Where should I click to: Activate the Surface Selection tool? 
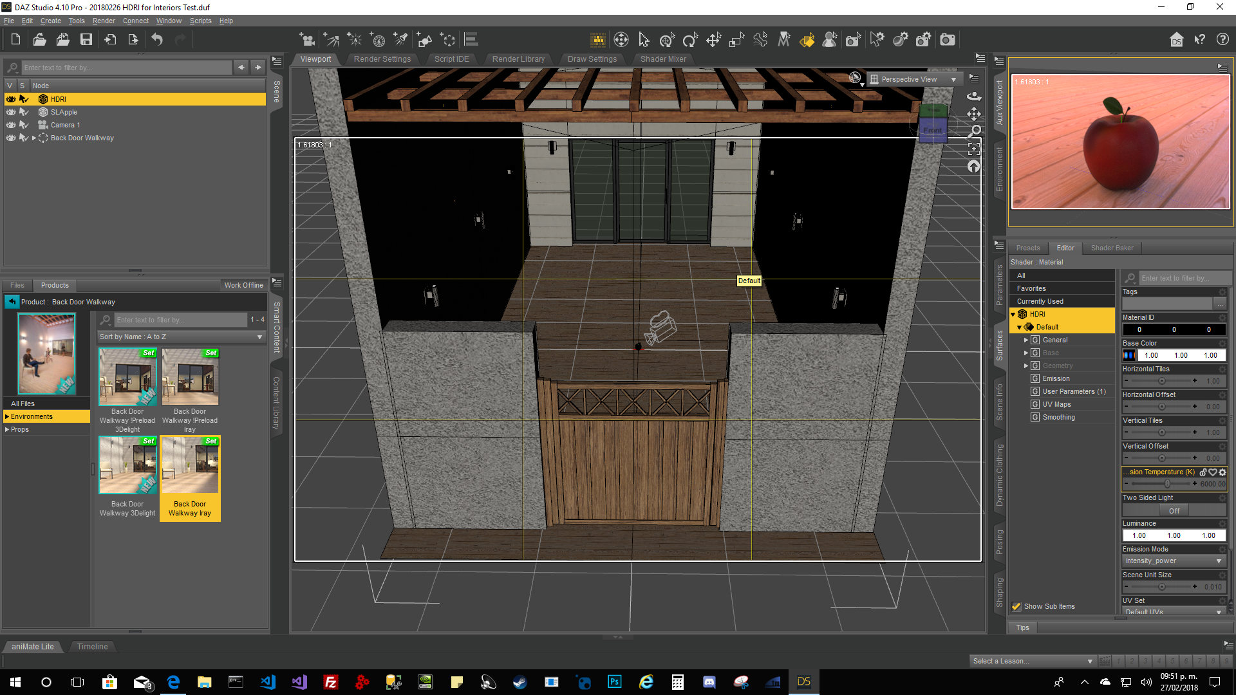click(807, 40)
